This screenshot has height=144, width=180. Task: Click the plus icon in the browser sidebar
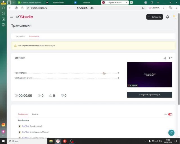3,119
